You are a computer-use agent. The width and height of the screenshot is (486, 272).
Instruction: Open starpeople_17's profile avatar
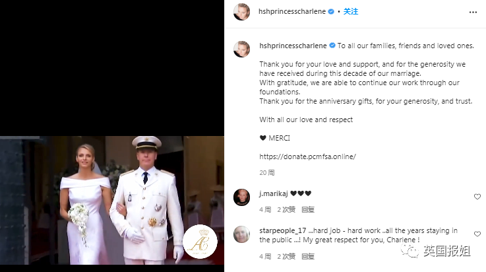click(241, 234)
